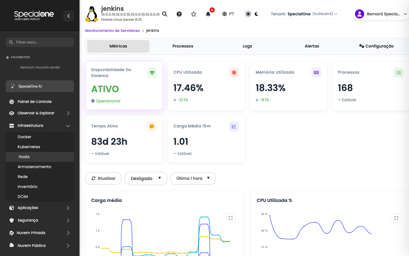This screenshot has height=256, width=409.
Task: Switch to dark mode moon icon
Action: click(256, 14)
